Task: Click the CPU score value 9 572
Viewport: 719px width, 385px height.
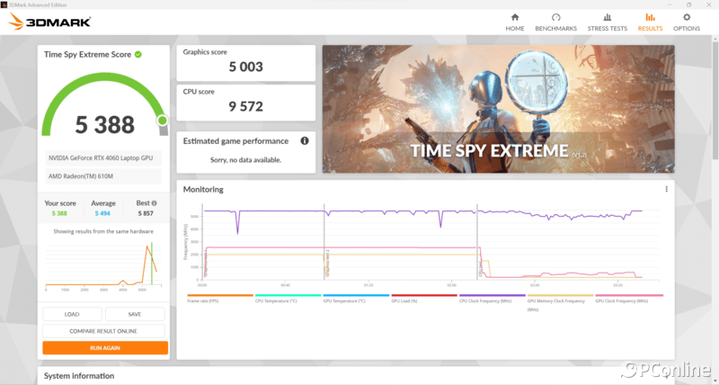Action: (x=245, y=106)
